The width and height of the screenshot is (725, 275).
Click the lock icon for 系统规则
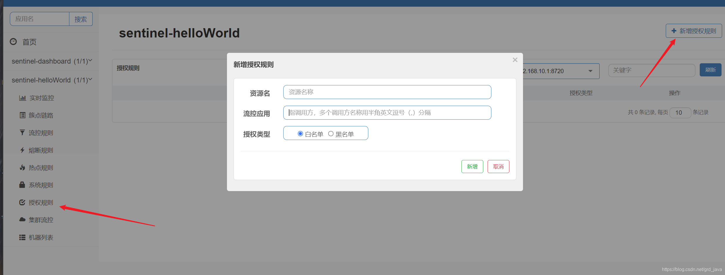[x=22, y=185]
